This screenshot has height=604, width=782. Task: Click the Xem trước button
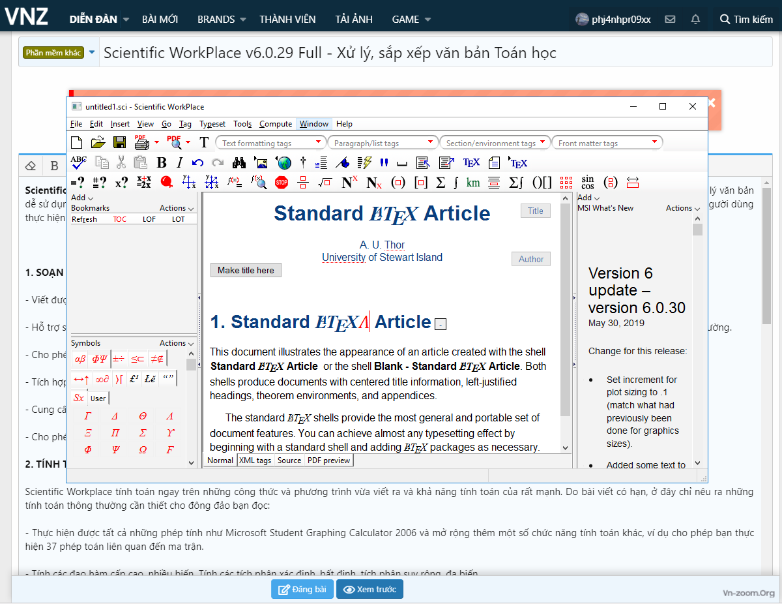pos(370,590)
